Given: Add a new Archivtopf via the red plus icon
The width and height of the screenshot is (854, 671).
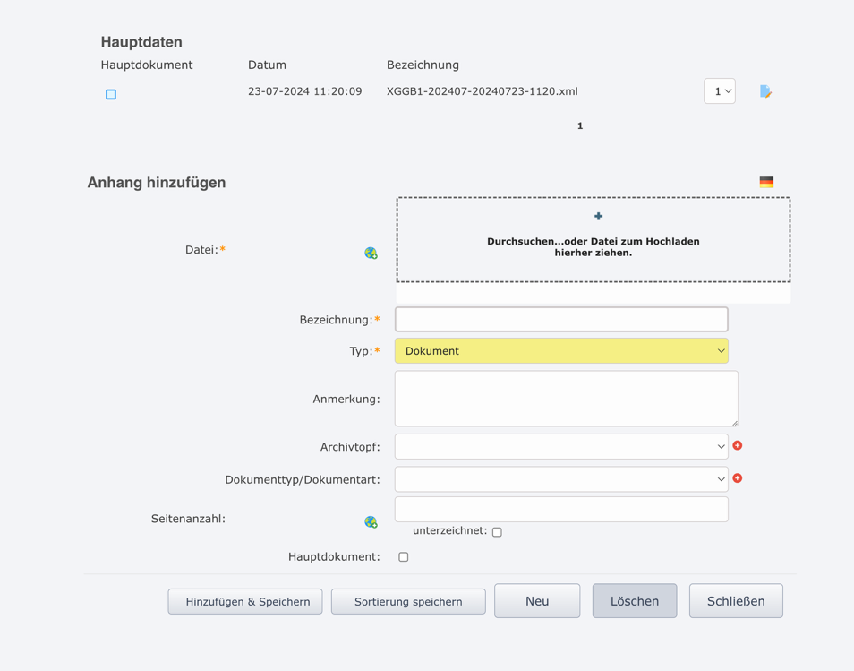Looking at the screenshot, I should tap(737, 445).
